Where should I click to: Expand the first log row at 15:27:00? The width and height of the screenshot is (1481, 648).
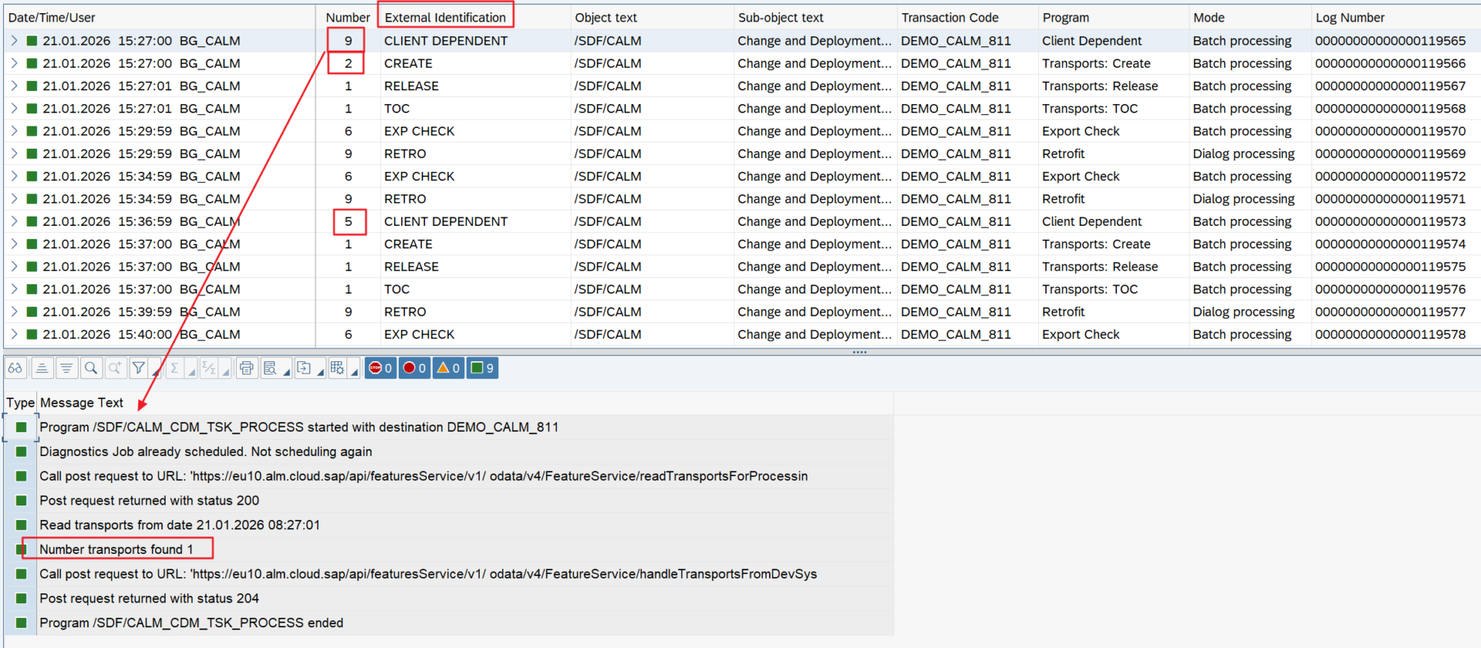pyautogui.click(x=14, y=41)
